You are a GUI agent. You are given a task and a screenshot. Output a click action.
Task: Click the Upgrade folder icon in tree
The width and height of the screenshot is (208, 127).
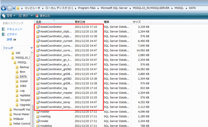click(x=17, y=105)
